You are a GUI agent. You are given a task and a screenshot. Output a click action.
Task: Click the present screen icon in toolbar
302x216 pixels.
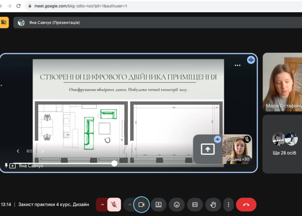coord(159,204)
